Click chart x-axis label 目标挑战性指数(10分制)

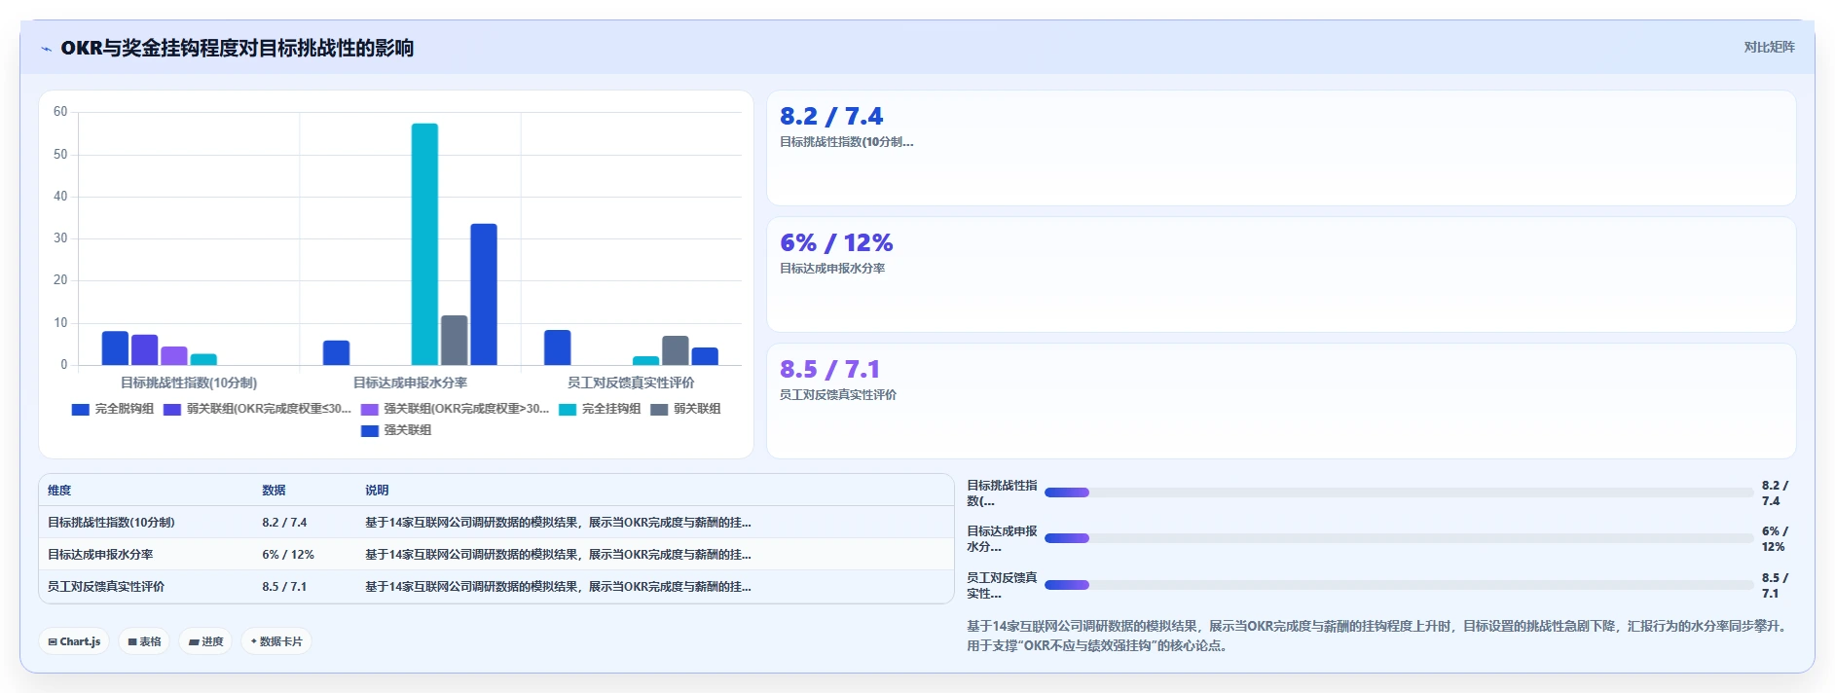[x=189, y=383]
